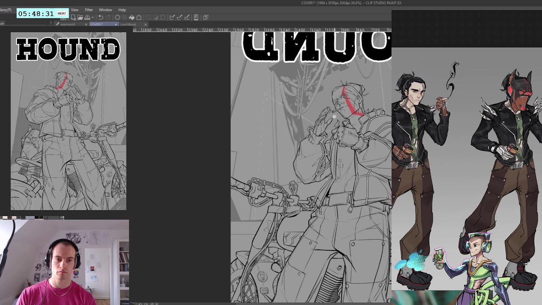The image size is (542, 305).
Task: Switch to the warmups9 document tab
Action: [68, 25]
